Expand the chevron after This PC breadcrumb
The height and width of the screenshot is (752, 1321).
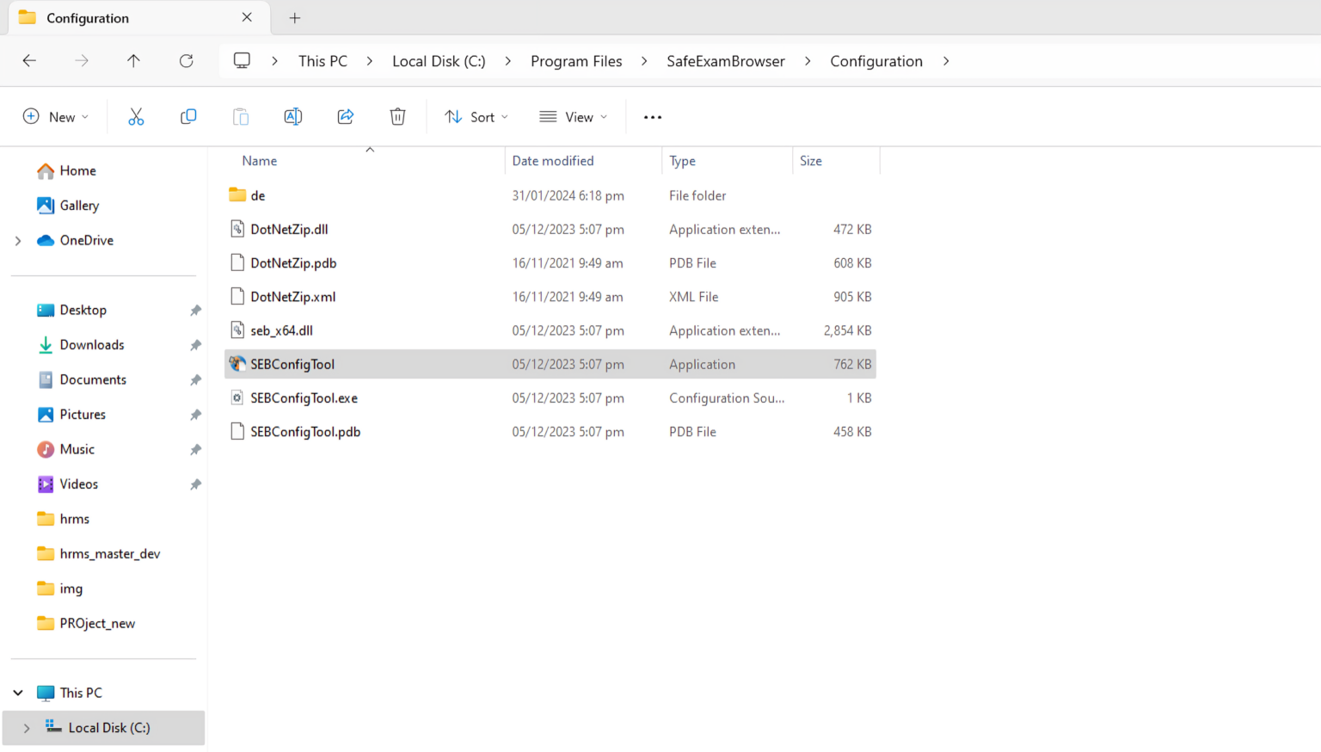click(x=370, y=61)
